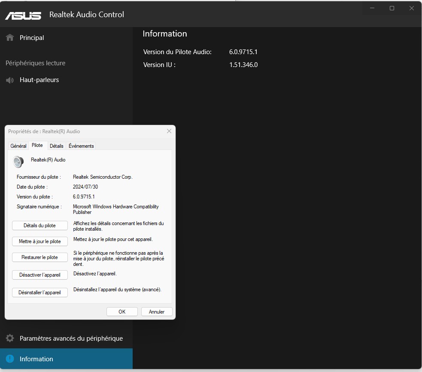
Task: Maximize the Realtek Audio Control window
Action: point(392,8)
